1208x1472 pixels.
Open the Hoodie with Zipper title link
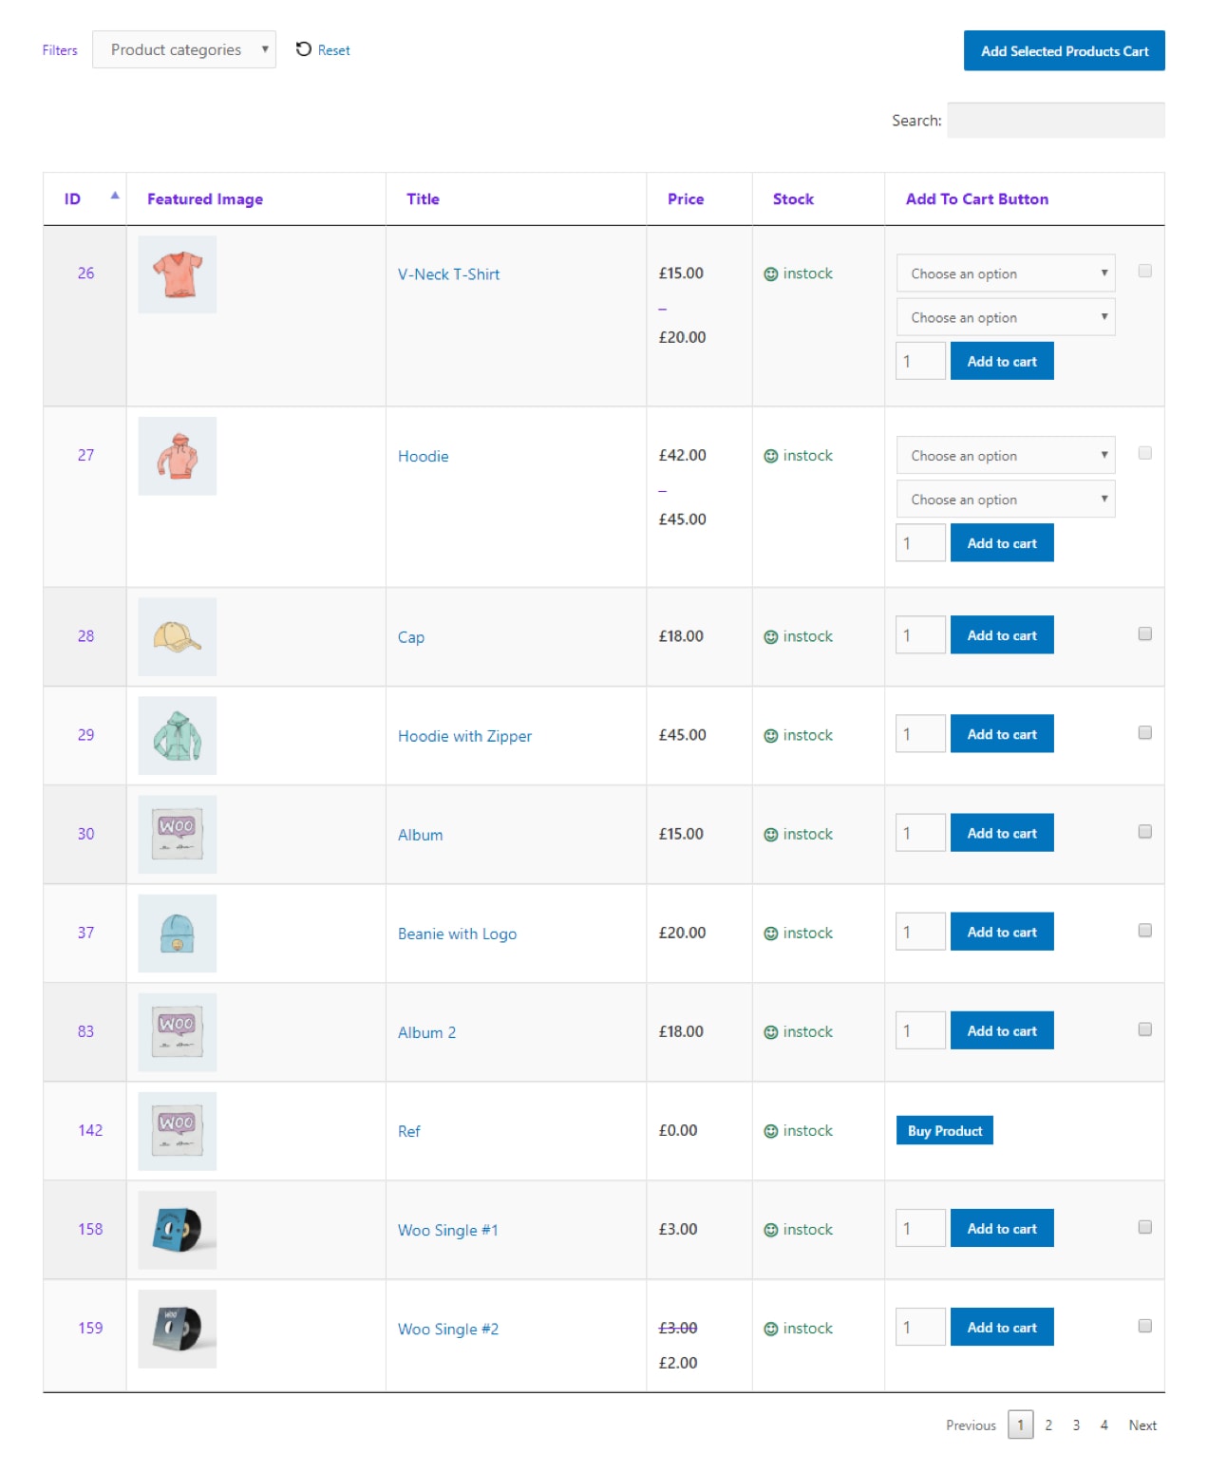464,736
